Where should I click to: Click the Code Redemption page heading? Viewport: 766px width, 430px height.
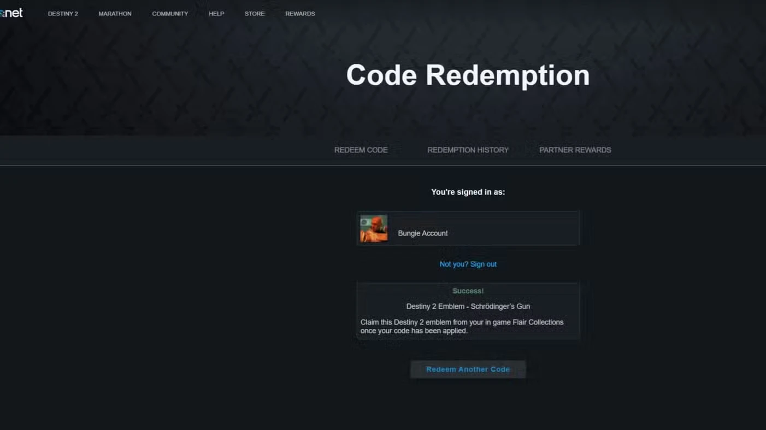[x=468, y=75]
